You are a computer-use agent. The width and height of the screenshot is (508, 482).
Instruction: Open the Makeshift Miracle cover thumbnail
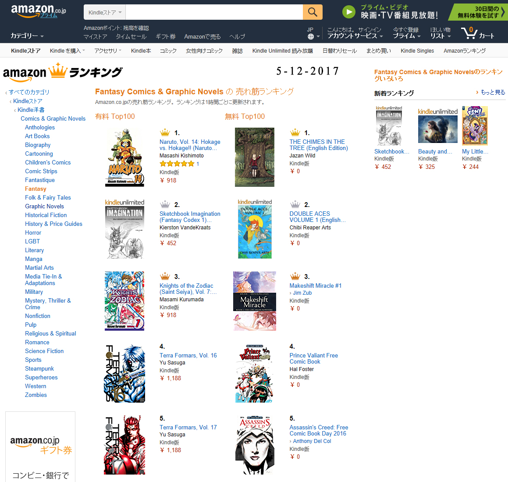tap(255, 301)
